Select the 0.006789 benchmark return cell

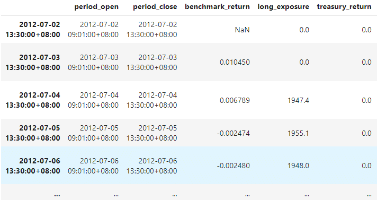(x=235, y=100)
